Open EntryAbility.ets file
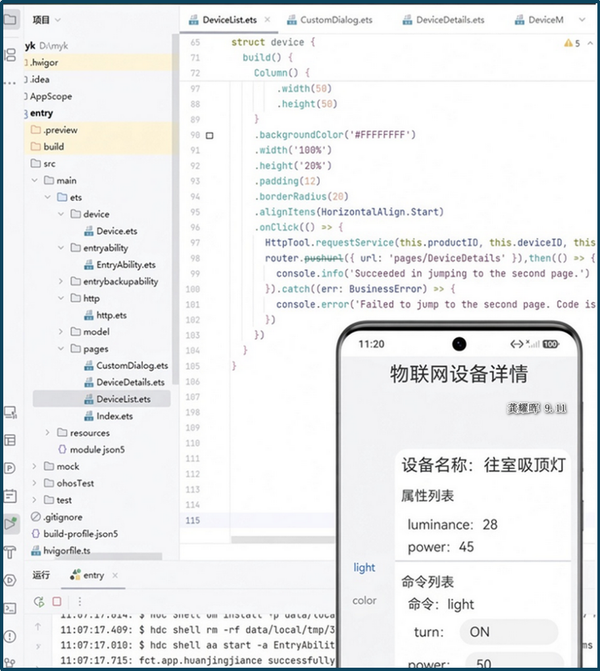Viewport: 600px width, 671px height. 120,265
